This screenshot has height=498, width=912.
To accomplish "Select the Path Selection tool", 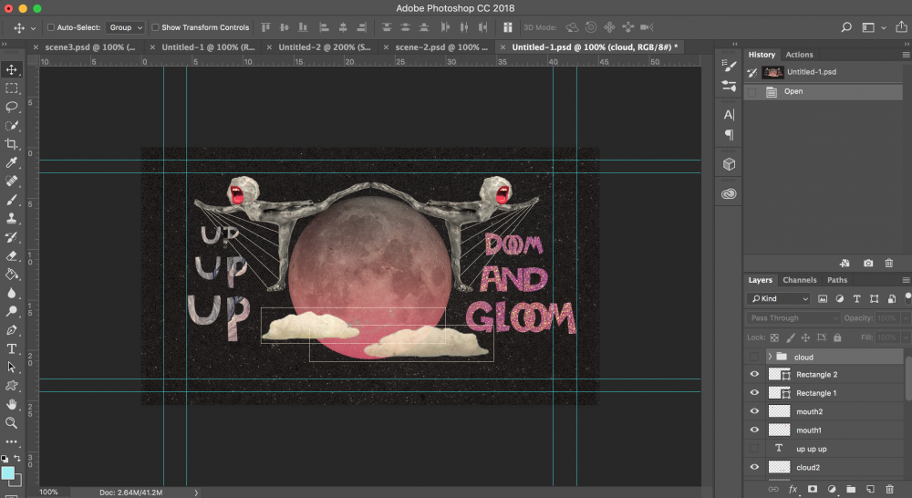I will point(11,367).
